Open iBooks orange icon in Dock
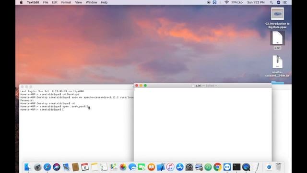 click(x=152, y=167)
